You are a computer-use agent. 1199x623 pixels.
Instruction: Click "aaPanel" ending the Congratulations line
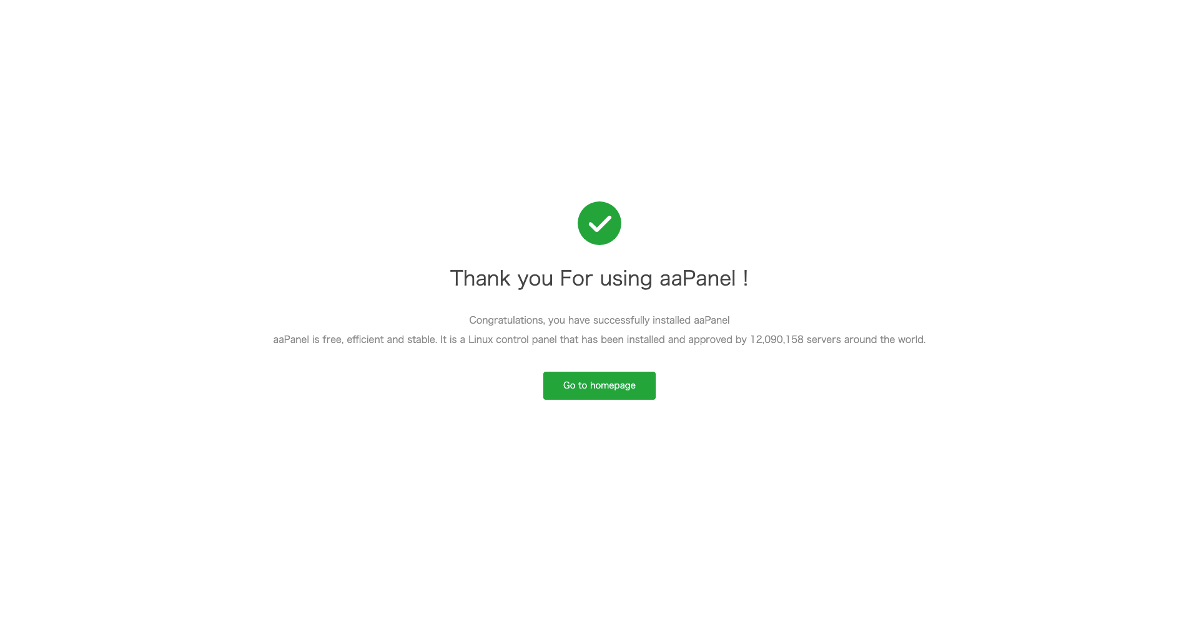(x=711, y=321)
